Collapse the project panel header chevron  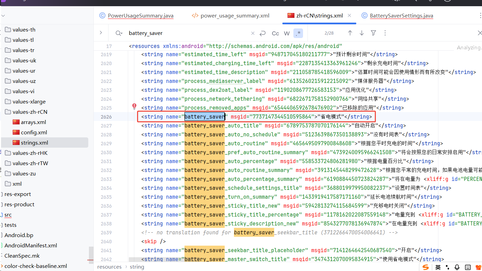point(3,16)
